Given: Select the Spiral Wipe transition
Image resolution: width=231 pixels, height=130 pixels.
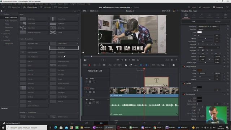Looking at the screenshot, I should pos(64,28).
